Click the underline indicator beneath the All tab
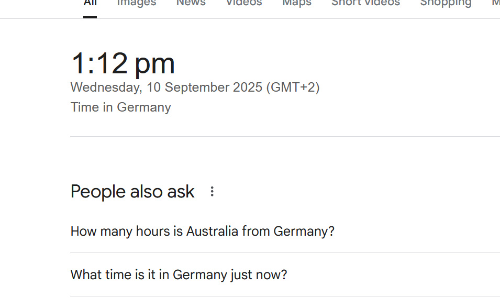The width and height of the screenshot is (500, 308). pos(90,17)
